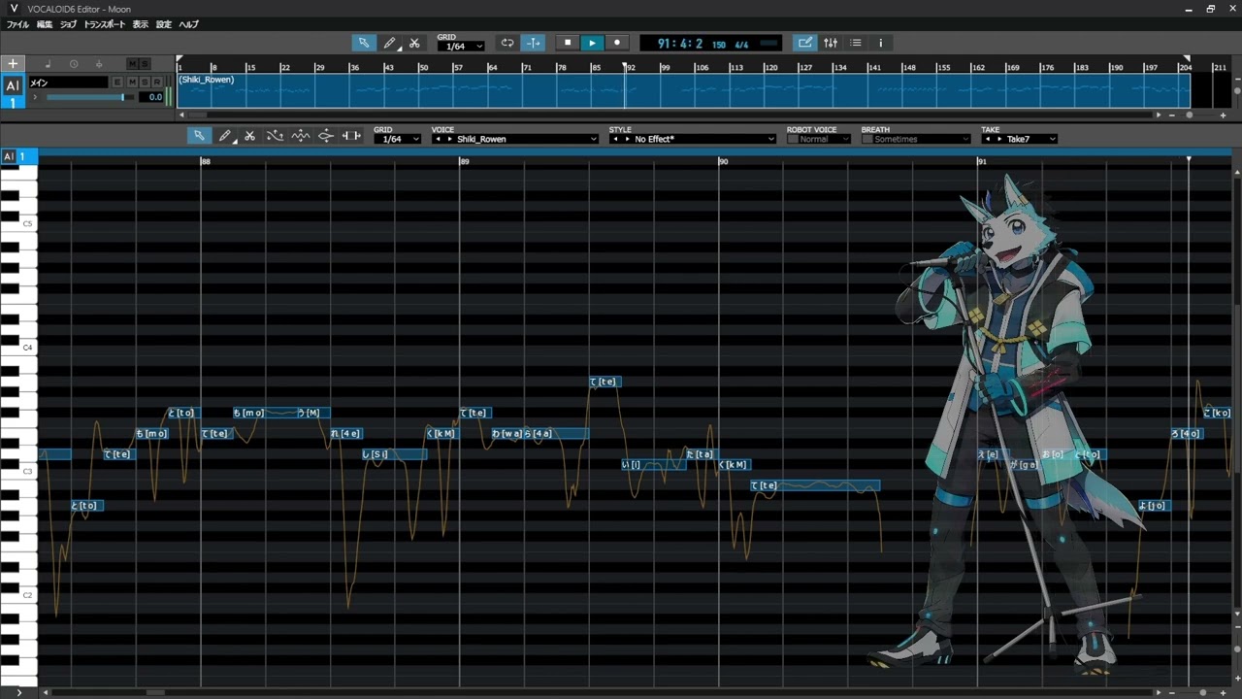The width and height of the screenshot is (1242, 699).
Task: Click the tuning fork icon above track list
Action: tap(99, 64)
